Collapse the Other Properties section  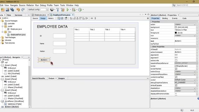(151, 47)
